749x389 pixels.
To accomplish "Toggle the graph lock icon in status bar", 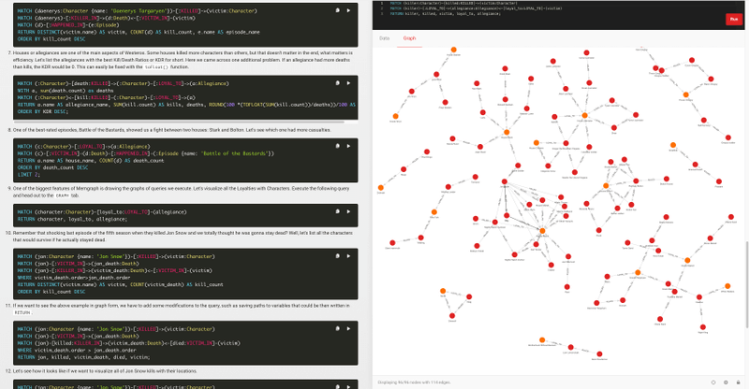I will point(739,382).
